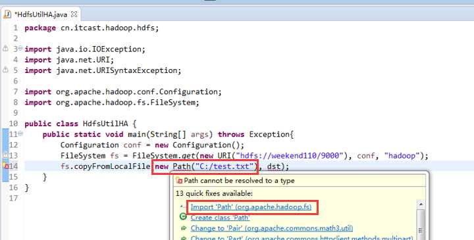Viewport: 474px width, 240px height.
Task: Click the "hdfs://weekend110/9000" string
Action: (290, 156)
